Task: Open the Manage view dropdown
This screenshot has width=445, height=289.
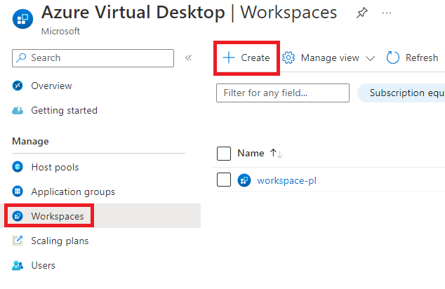Action: point(328,58)
